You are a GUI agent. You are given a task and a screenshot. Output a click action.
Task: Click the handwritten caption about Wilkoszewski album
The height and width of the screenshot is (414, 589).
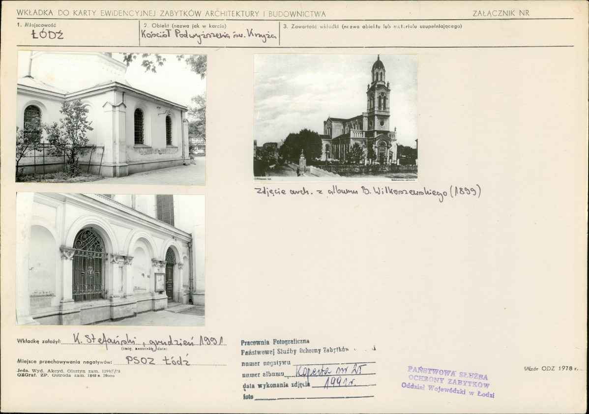click(x=367, y=192)
